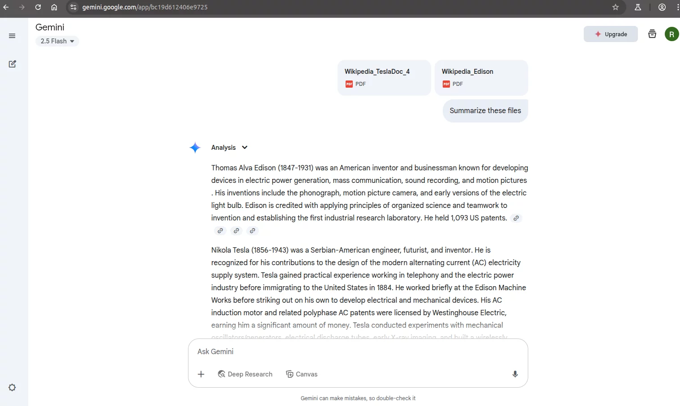This screenshot has width=680, height=406.
Task: Open the Gems stack icon beside Upgrade
Action: pyautogui.click(x=652, y=34)
